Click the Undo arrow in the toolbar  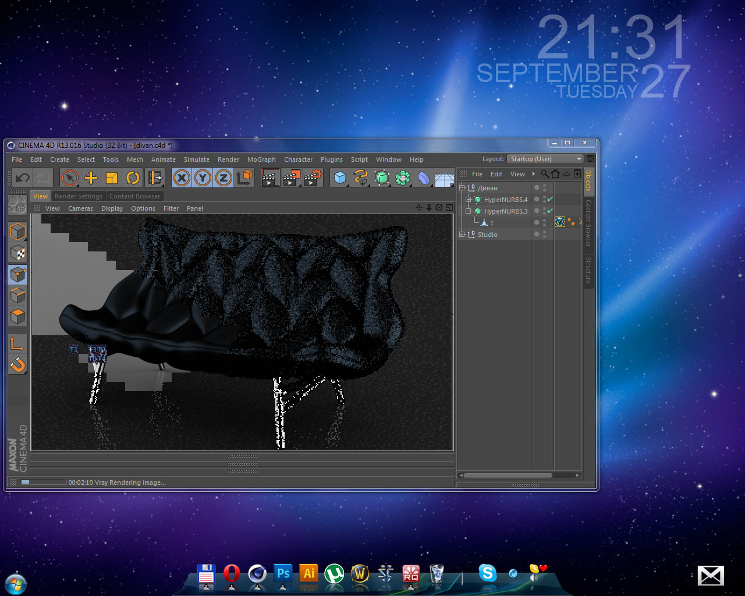(x=23, y=178)
